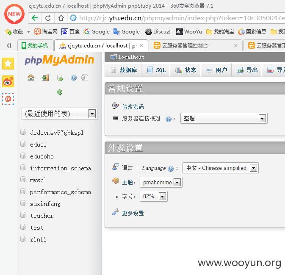The image size is (285, 275).
Task: Open Weibo sidebar icon
Action: point(8,81)
